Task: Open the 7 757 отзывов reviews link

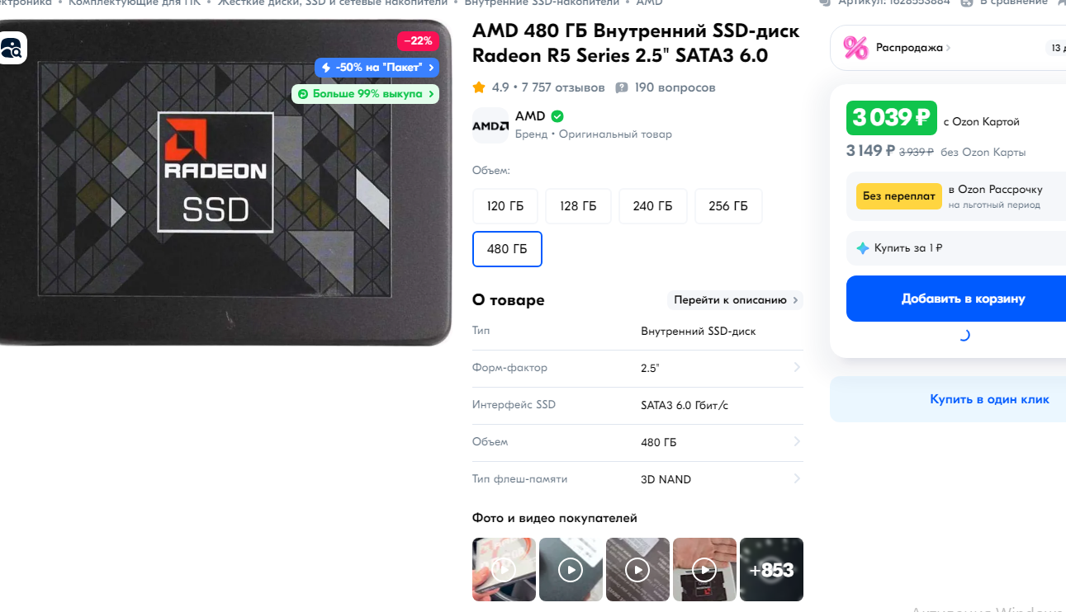Action: click(563, 87)
